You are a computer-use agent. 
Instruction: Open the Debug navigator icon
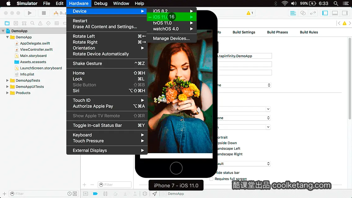pos(57,23)
